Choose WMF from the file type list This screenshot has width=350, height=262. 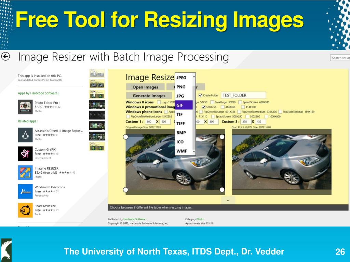tap(184, 151)
